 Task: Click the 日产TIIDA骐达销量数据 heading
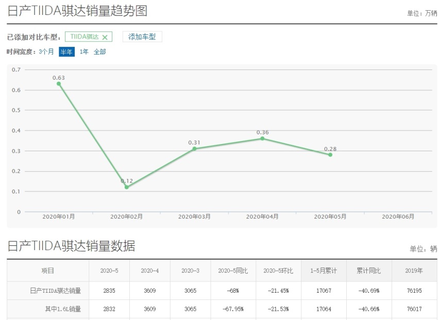coord(71,246)
